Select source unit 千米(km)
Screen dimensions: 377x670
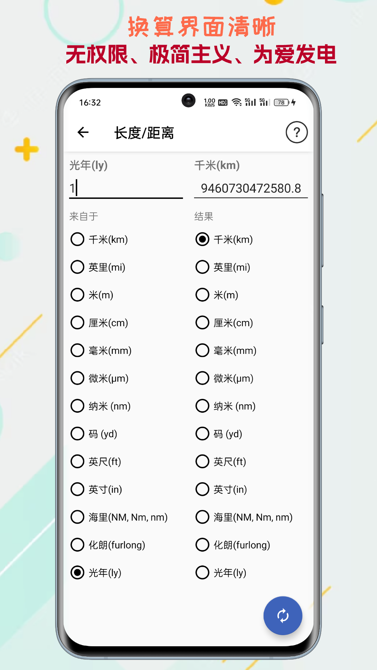77,239
